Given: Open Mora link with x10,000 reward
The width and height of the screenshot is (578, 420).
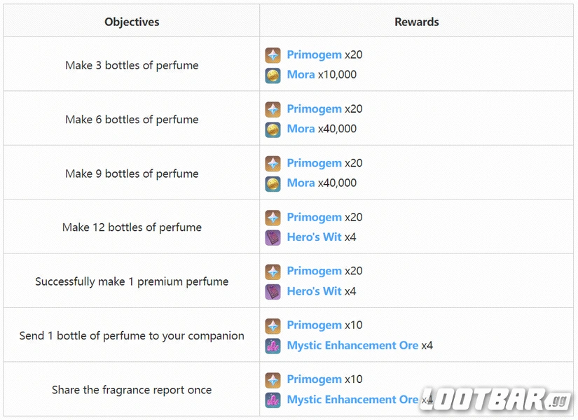Looking at the screenshot, I should [301, 74].
